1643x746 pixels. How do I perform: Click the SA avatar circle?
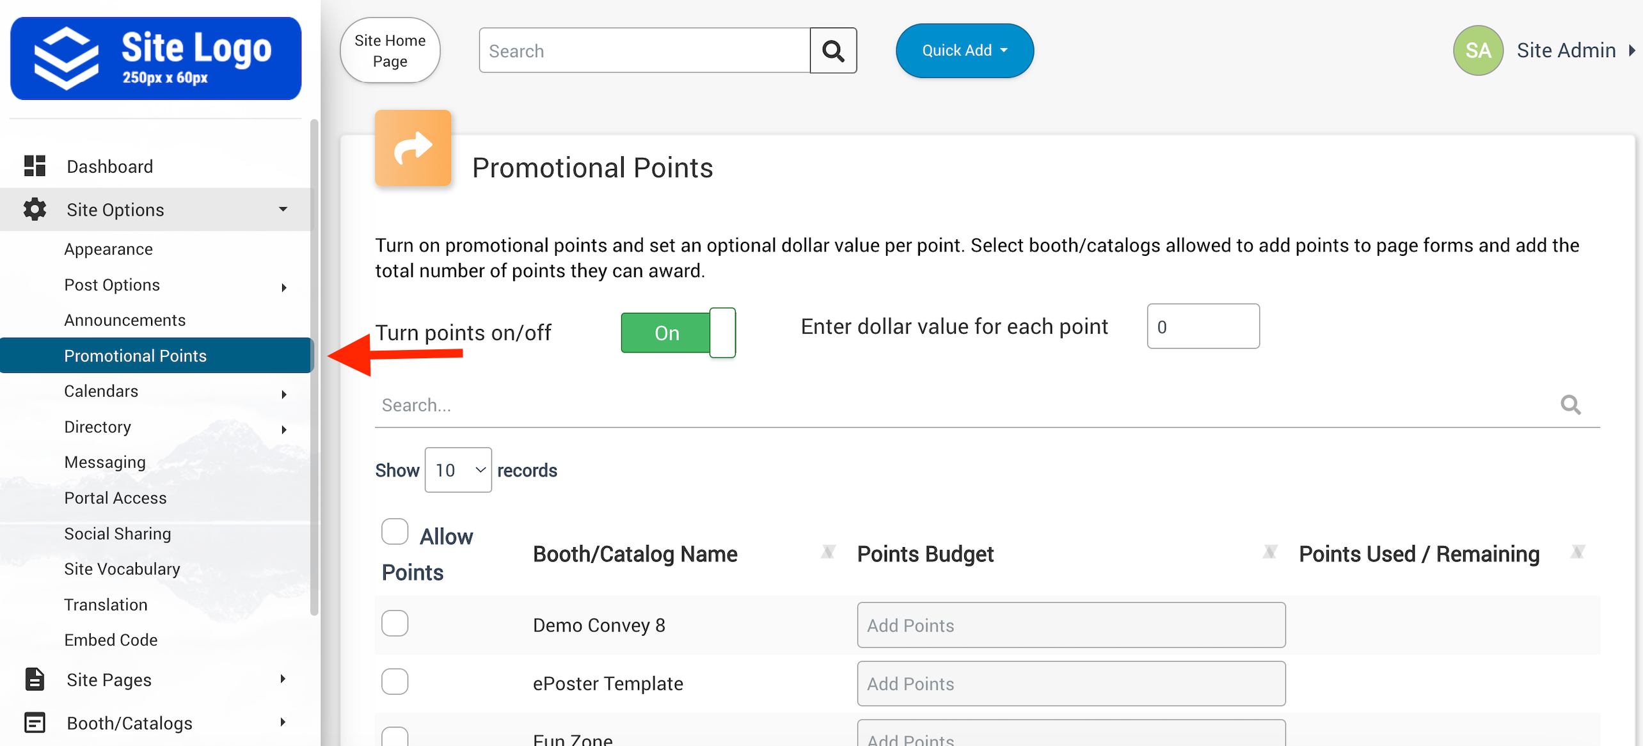[x=1478, y=51]
